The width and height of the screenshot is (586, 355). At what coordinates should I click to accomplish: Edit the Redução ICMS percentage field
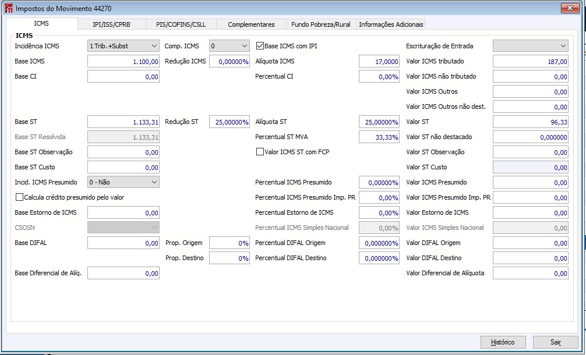pos(230,61)
